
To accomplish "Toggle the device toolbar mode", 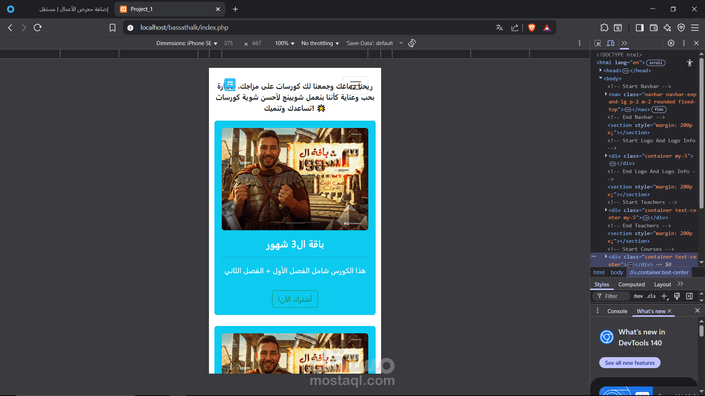I will (x=611, y=43).
